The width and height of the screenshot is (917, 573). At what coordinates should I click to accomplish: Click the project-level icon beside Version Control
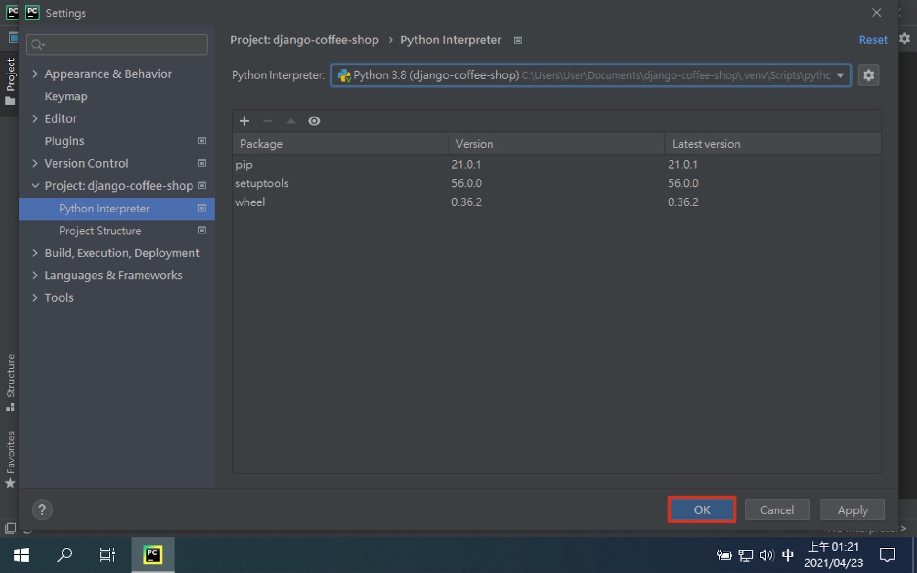point(202,163)
